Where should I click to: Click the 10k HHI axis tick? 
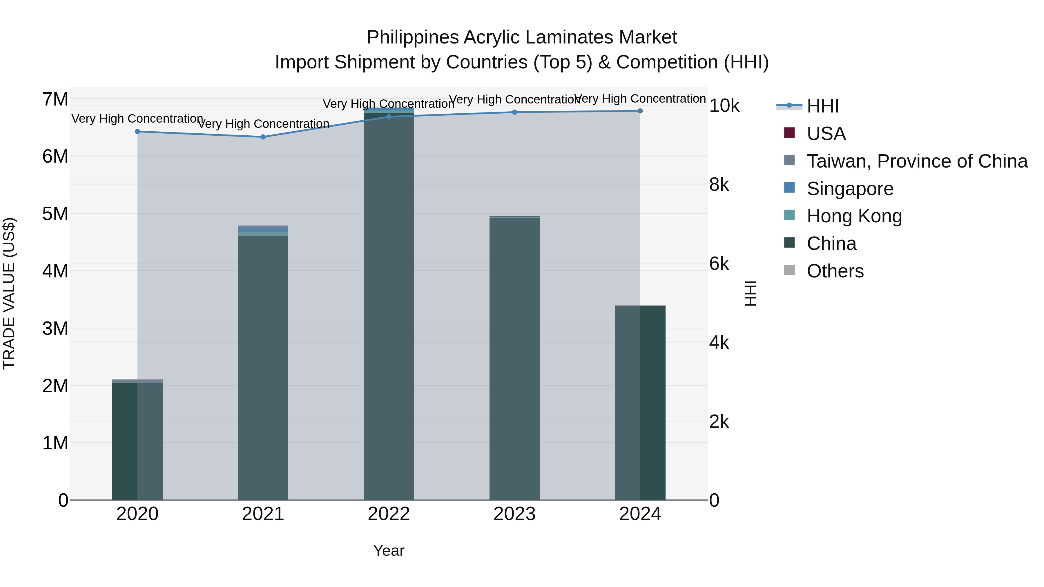725,106
